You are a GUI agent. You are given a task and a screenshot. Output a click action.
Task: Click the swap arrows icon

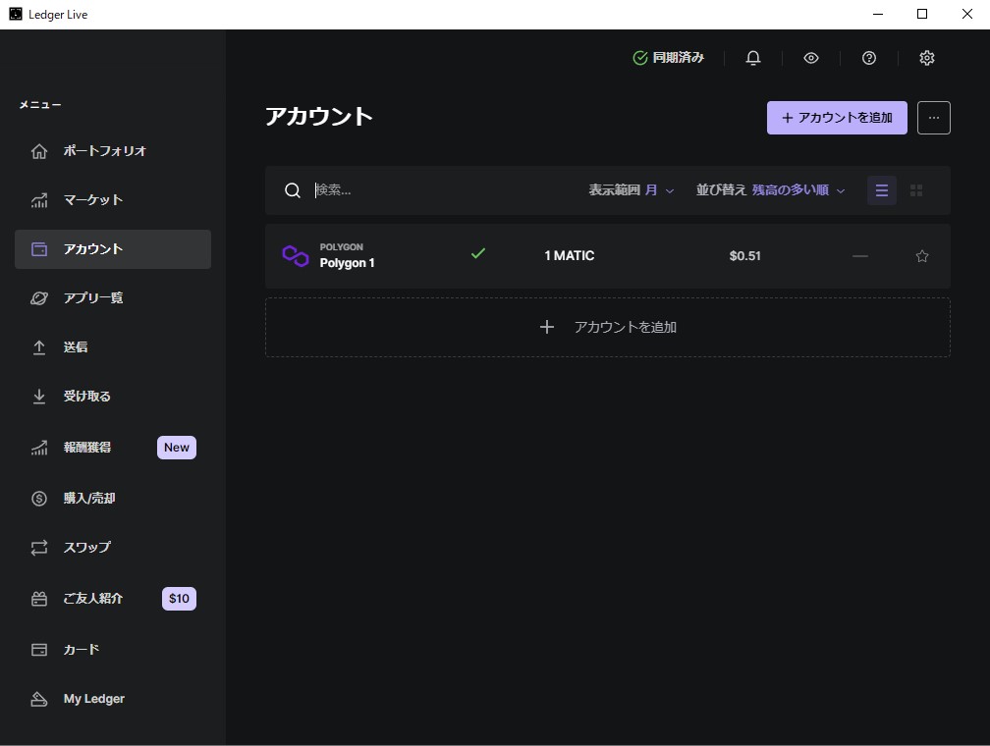tap(39, 547)
